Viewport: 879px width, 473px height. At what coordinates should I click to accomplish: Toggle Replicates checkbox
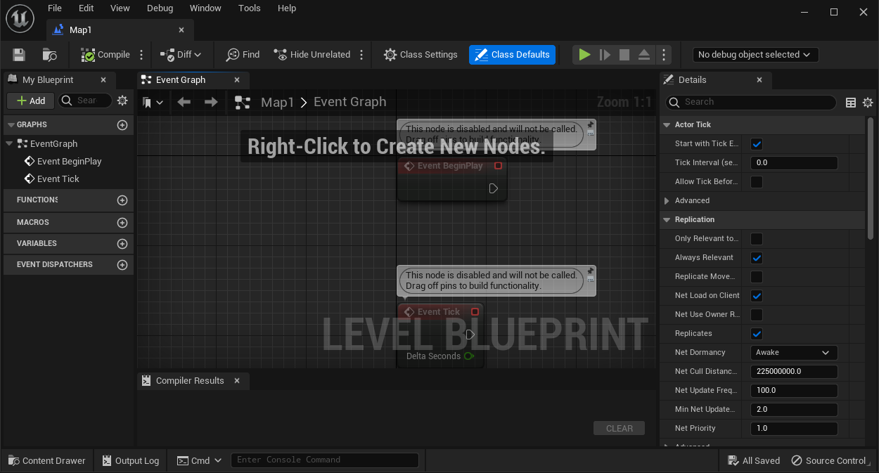pyautogui.click(x=757, y=334)
